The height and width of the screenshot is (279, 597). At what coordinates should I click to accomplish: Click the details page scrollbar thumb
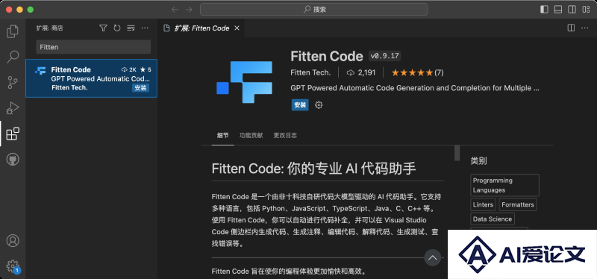pyautogui.click(x=457, y=154)
